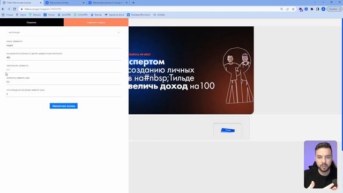Focus the magnet distance field with value 400
The width and height of the screenshot is (343, 193).
pos(64,57)
